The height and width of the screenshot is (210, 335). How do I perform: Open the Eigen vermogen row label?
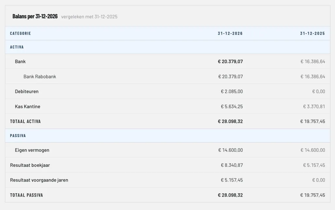[32, 150]
